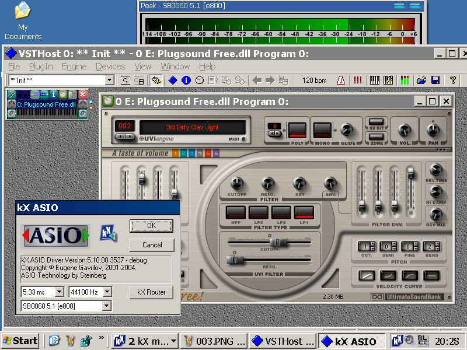Open the File menu in VSTHost
This screenshot has height=350, width=467.
[14, 66]
